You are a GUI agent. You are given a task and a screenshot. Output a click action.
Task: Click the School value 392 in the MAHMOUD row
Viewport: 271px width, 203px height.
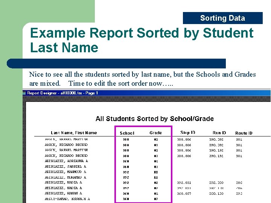[126, 172]
